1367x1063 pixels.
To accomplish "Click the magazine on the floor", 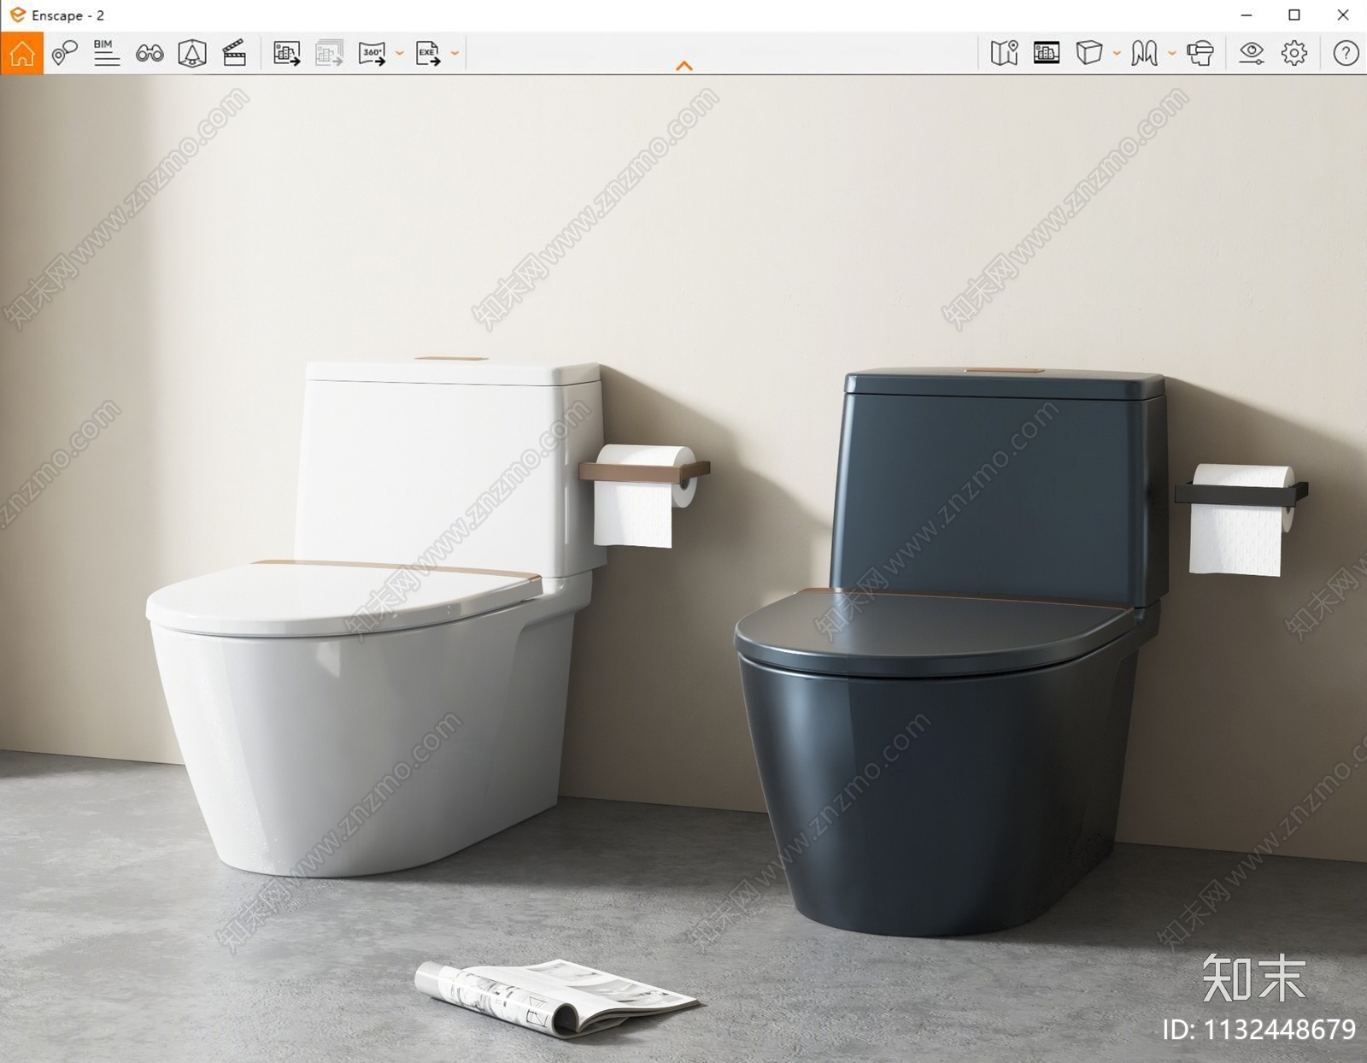I will pos(555,997).
